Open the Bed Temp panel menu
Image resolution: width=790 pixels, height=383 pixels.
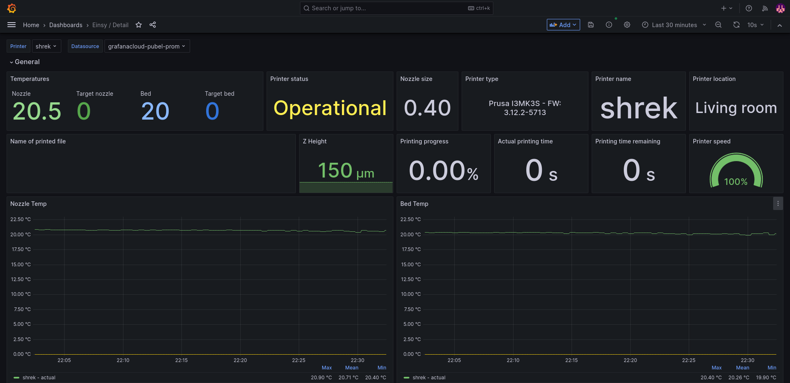pos(778,204)
